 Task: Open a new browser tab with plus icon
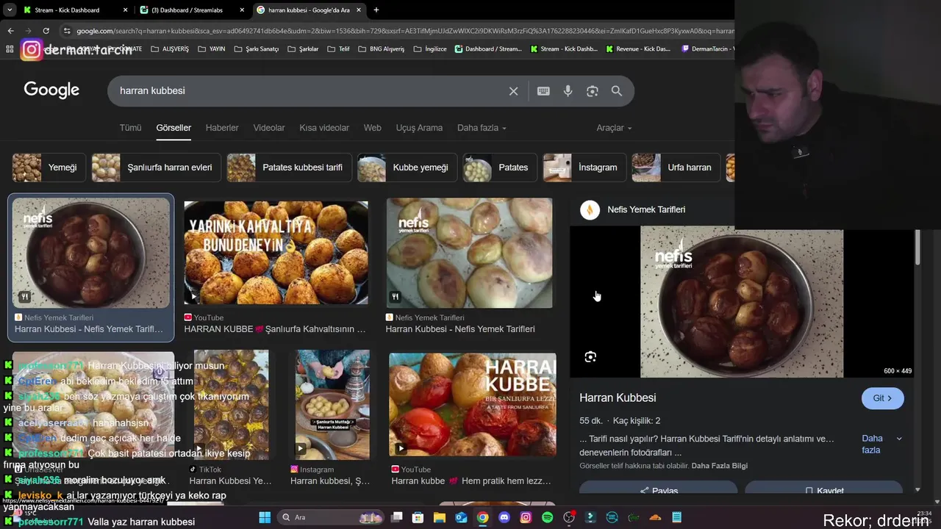[x=376, y=10]
